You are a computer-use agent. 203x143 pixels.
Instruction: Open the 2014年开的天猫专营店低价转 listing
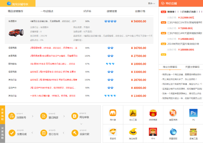click(x=183, y=44)
